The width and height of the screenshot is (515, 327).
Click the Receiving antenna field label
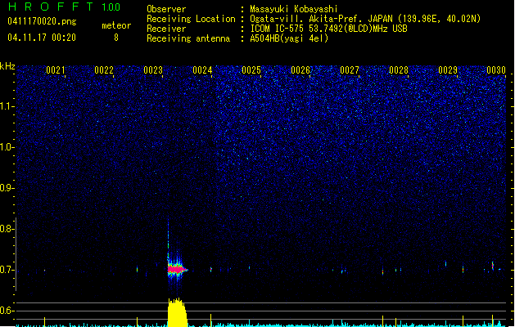(188, 38)
